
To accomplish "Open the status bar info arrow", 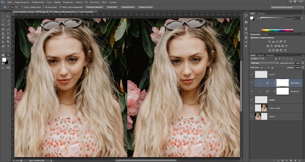I will pyautogui.click(x=51, y=161).
